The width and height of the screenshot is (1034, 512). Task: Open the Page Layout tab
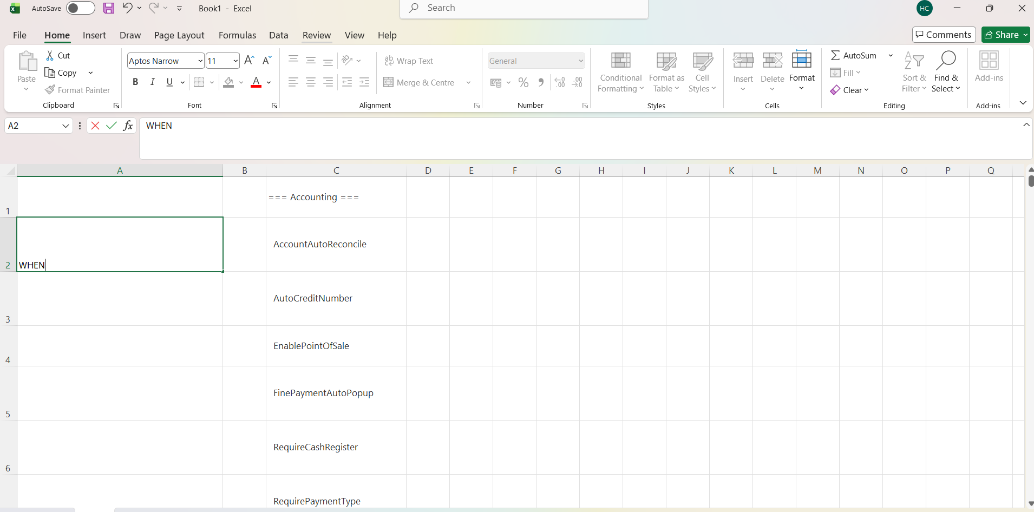(179, 35)
